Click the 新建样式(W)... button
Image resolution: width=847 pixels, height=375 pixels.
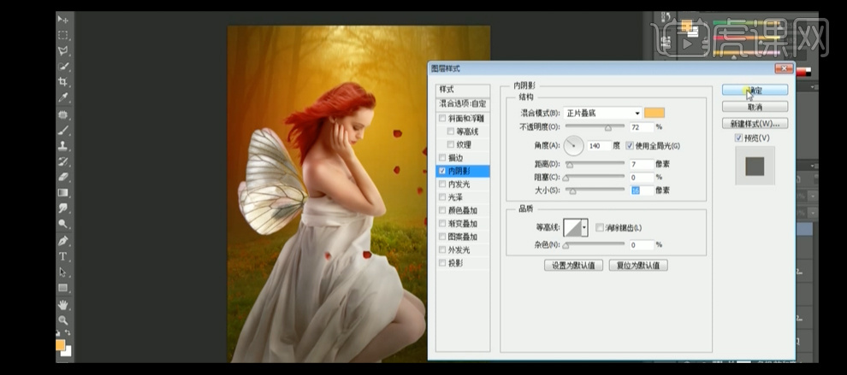[x=755, y=124]
